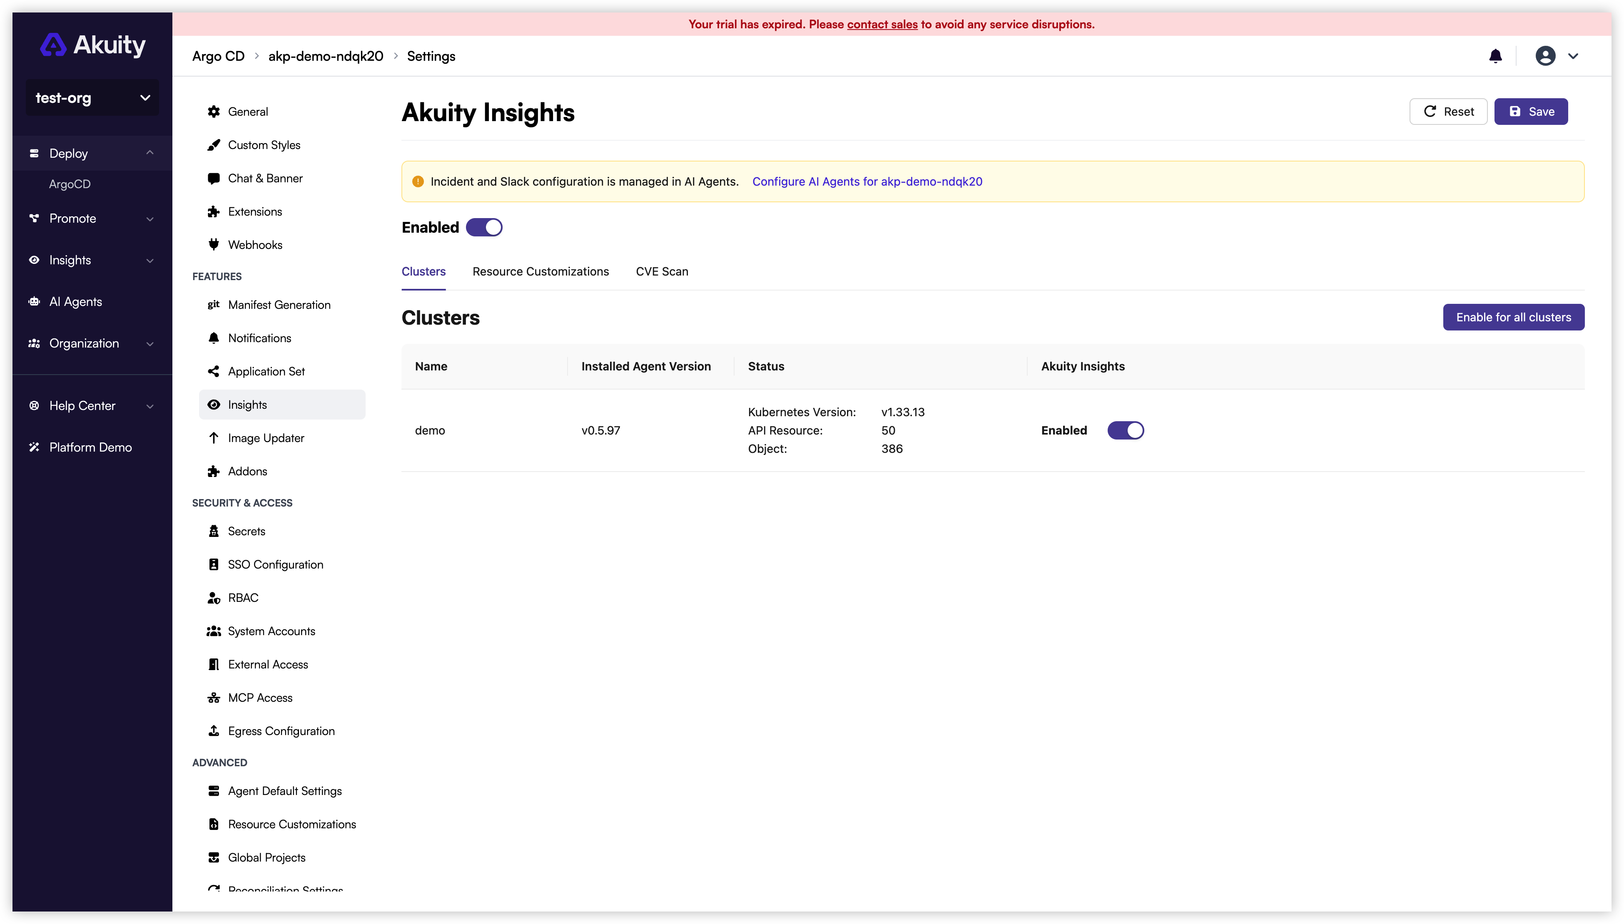The height and width of the screenshot is (924, 1624).
Task: Click the Reset button
Action: [x=1448, y=112]
